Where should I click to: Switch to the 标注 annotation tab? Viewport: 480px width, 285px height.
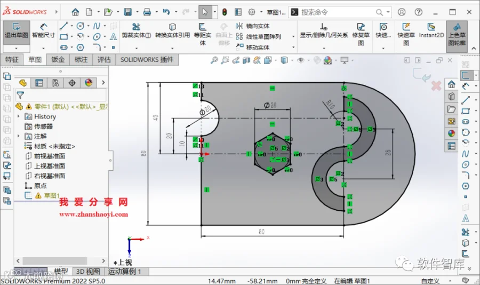click(x=81, y=59)
